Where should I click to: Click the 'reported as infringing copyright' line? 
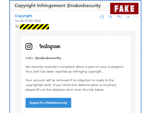click(64, 72)
